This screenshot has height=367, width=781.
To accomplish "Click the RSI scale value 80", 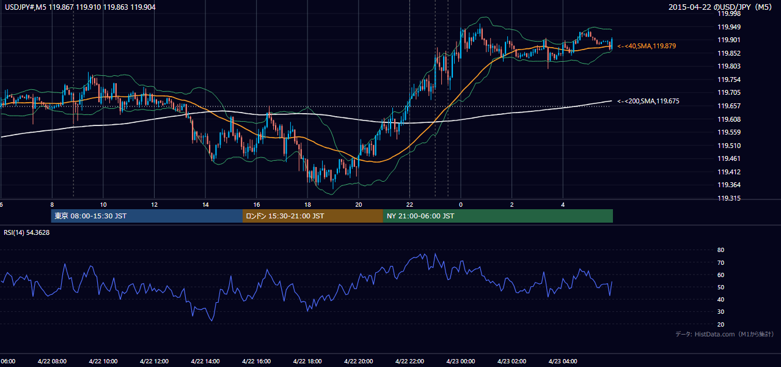I will [x=721, y=250].
